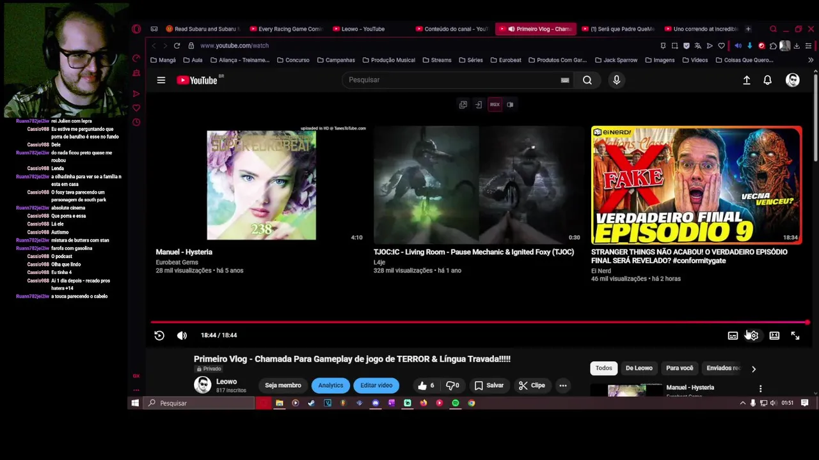The height and width of the screenshot is (460, 819).
Task: Open the on-screen keyboard icon in search box
Action: (x=565, y=80)
